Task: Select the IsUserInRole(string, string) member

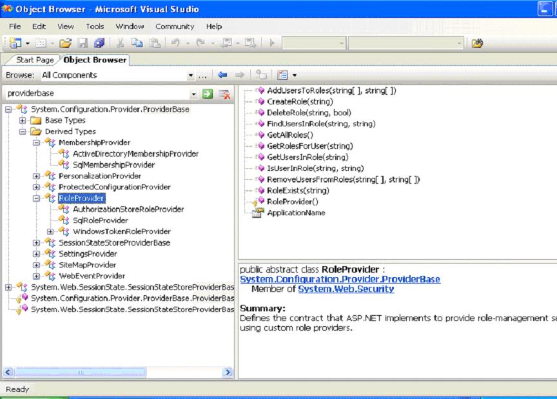Action: 315,168
